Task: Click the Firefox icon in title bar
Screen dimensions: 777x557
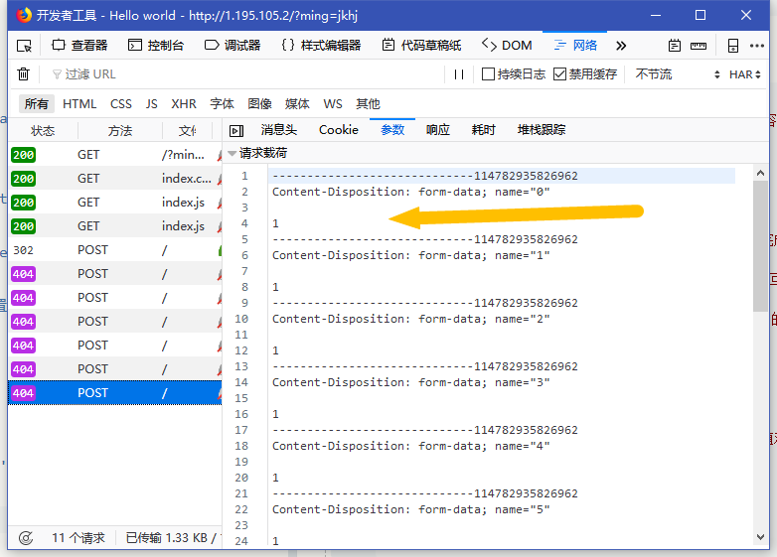Action: (24, 15)
